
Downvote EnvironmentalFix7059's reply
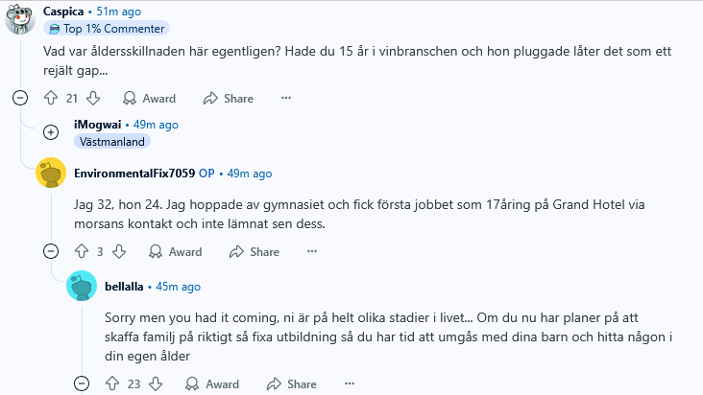(x=119, y=251)
